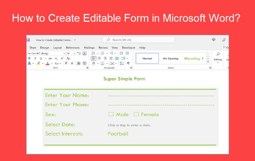Click the Multilevel List icon
Screen dimensions: 255x161
tap(112, 53)
